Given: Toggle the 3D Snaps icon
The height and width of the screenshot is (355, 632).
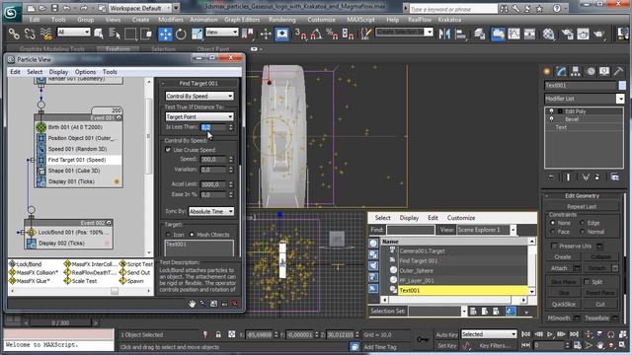Looking at the screenshot, I should click(300, 35).
